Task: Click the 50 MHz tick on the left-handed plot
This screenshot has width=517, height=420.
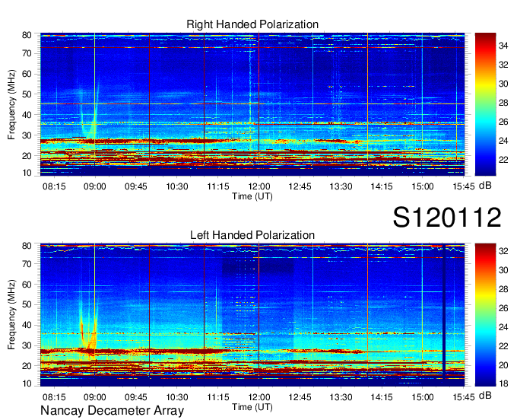Action: (x=27, y=304)
